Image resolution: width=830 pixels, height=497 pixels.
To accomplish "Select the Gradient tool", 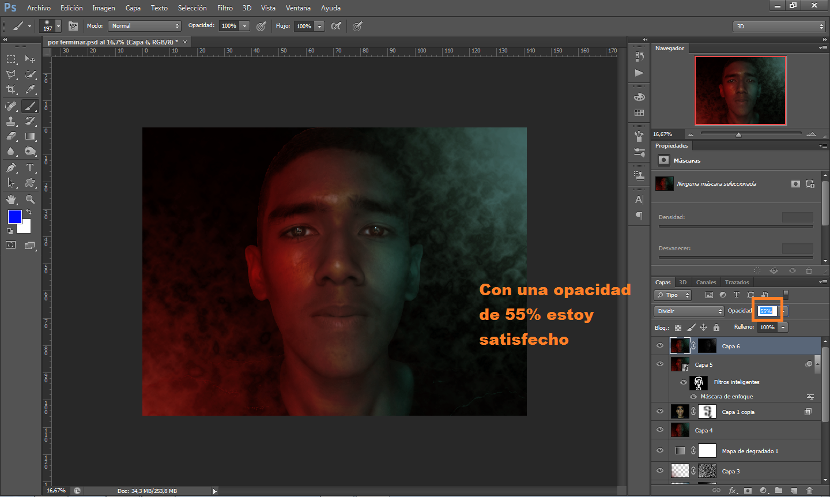I will click(30, 136).
